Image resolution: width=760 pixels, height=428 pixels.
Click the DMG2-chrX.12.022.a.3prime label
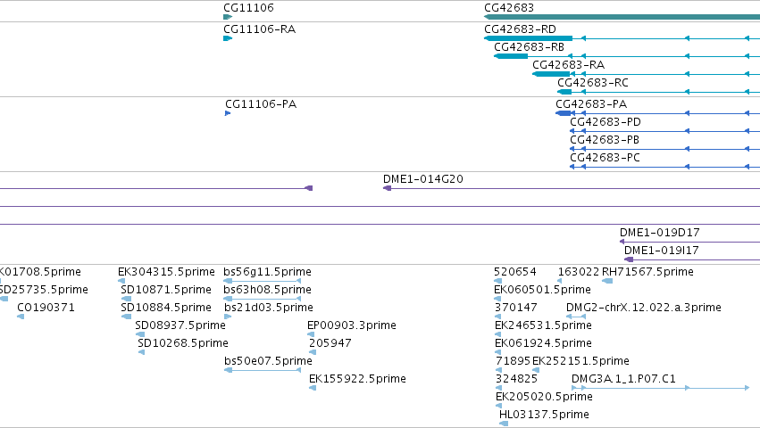point(644,308)
